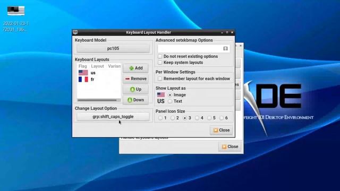This screenshot has height=191, width=340.
Task: Open grp:shift_caps_toggle change layout option
Action: coord(113,117)
